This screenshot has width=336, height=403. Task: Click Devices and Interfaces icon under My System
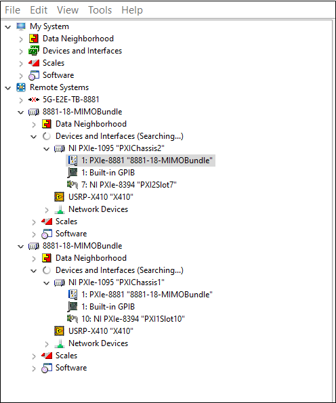pos(34,51)
